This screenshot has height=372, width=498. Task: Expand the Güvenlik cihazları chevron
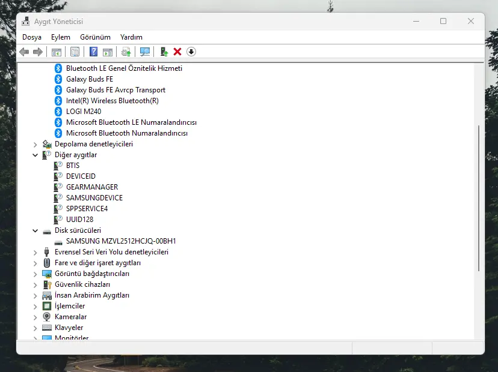pyautogui.click(x=35, y=285)
